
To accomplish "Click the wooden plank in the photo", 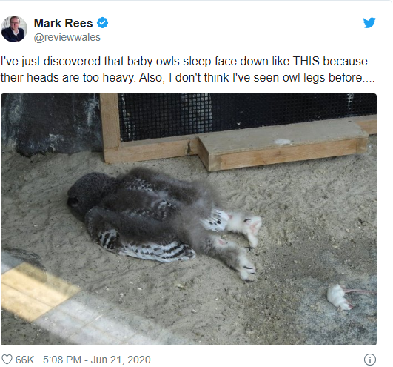I will coord(283,147).
